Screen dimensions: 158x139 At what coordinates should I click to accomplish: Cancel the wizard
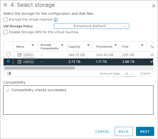[x=102, y=131]
